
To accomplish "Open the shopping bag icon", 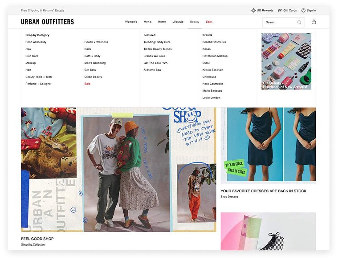I will (x=314, y=22).
